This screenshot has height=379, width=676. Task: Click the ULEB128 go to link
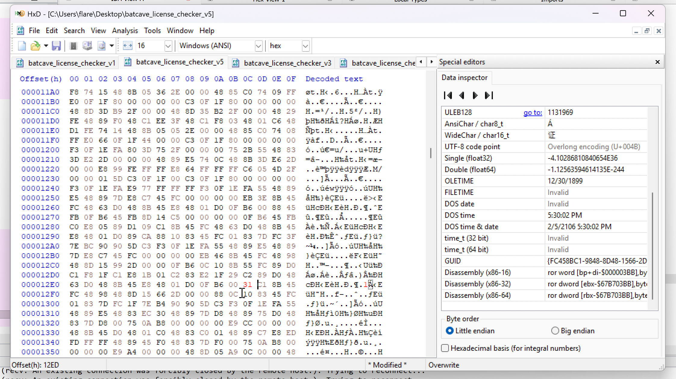533,112
